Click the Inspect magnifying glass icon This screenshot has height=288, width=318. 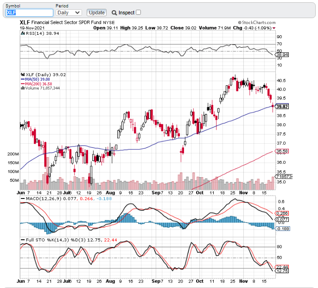(114, 13)
